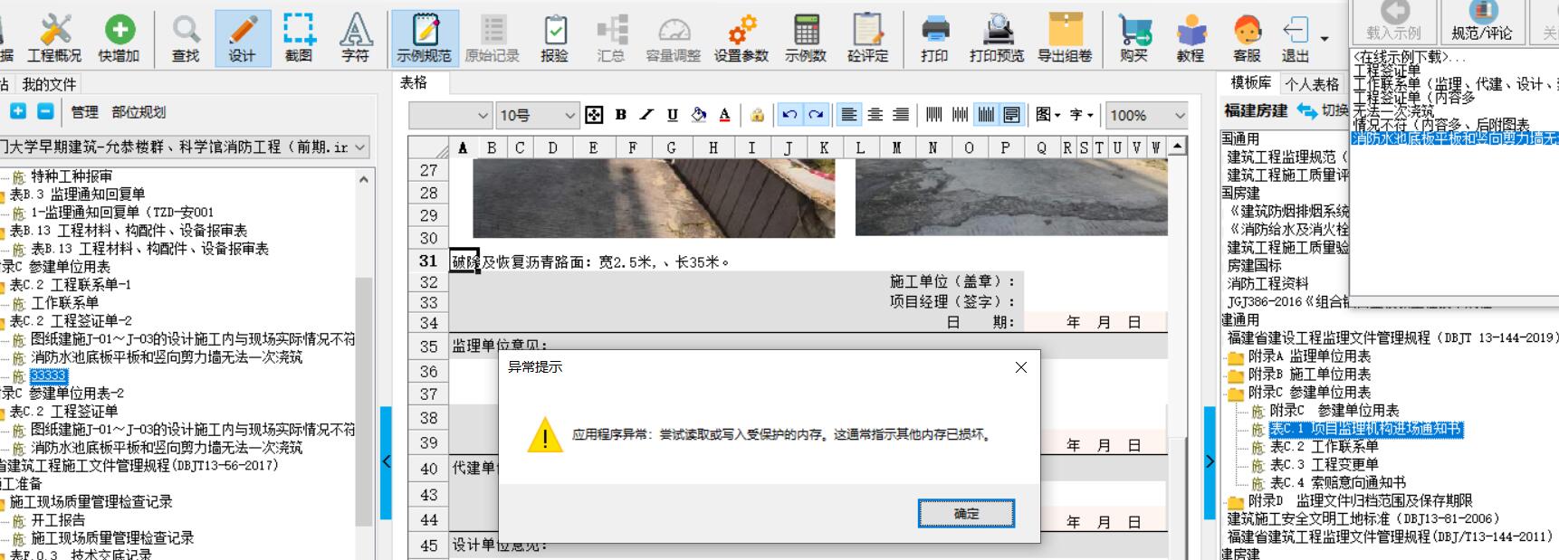Click the 导出组卷 export icon
1559x560 pixels.
point(1065,38)
